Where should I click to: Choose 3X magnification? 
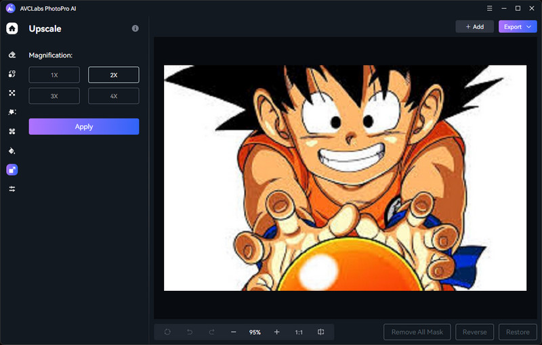(x=54, y=96)
